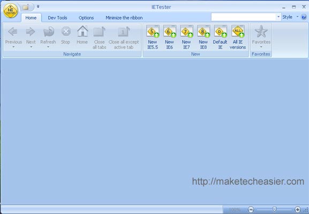309x214 pixels.
Task: Click the Style menu button
Action: pos(288,17)
